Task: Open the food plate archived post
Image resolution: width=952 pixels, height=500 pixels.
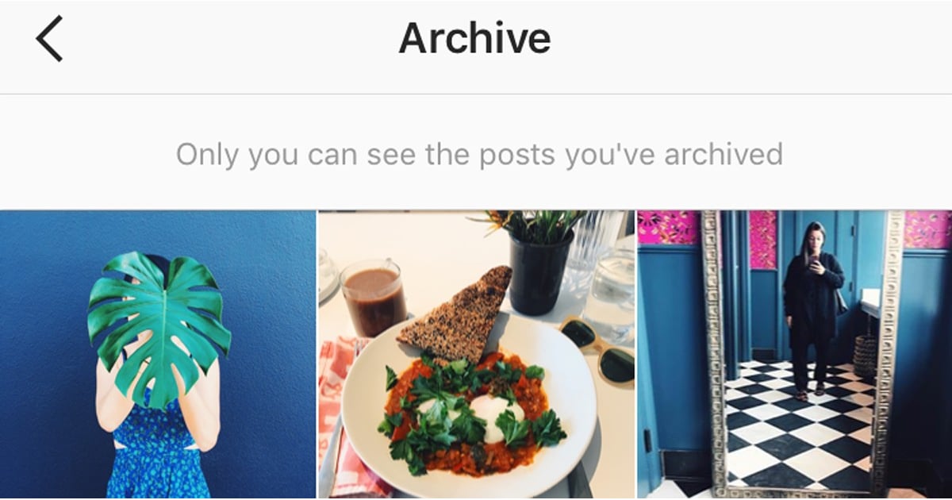Action: tap(477, 355)
